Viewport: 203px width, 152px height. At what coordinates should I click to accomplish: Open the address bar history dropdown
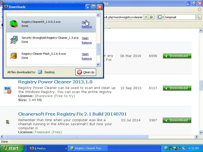pos(146,17)
